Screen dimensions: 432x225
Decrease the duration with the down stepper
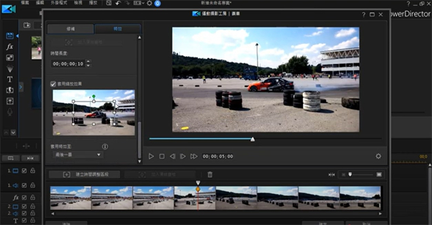88,66
